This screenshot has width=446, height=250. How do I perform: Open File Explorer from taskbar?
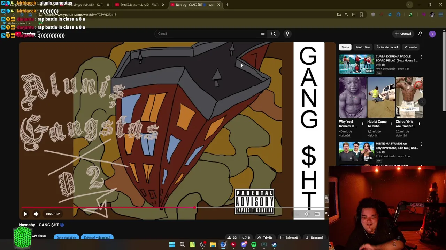(213, 244)
